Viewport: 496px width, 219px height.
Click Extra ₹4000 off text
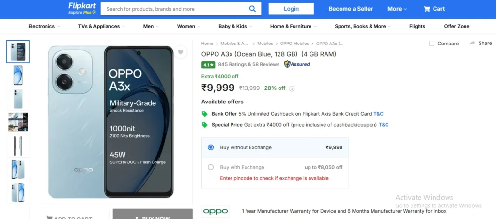pos(220,76)
